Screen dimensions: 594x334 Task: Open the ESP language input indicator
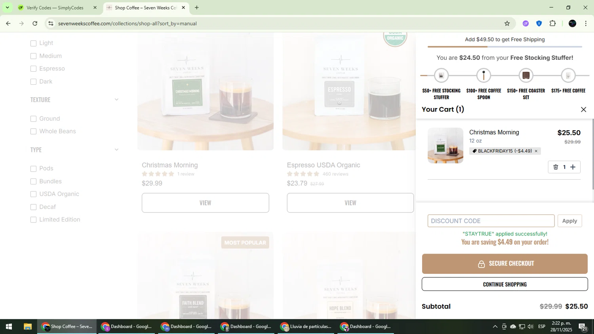542,326
